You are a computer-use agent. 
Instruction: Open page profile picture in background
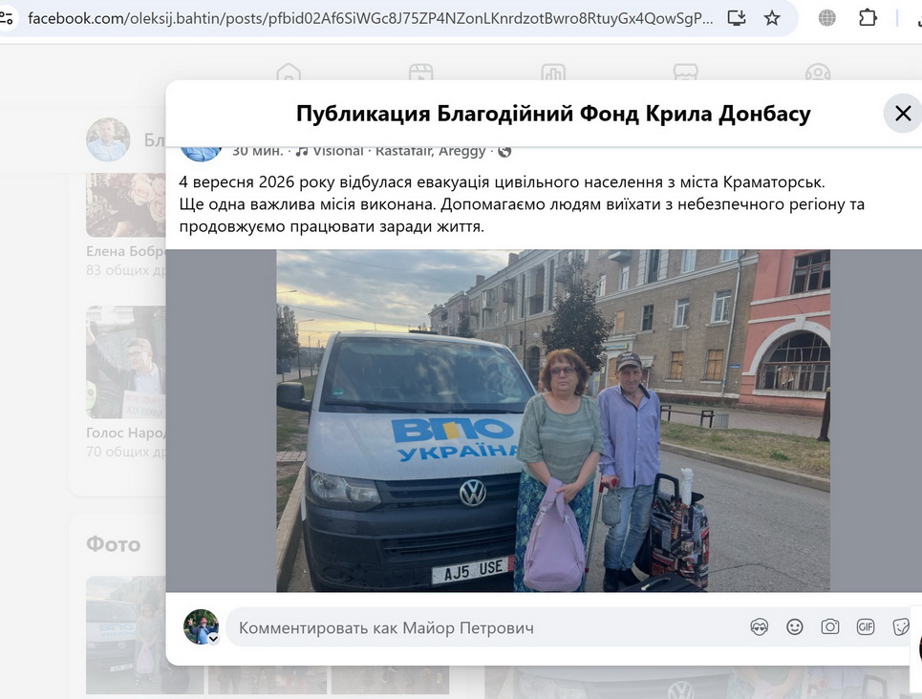click(x=108, y=139)
